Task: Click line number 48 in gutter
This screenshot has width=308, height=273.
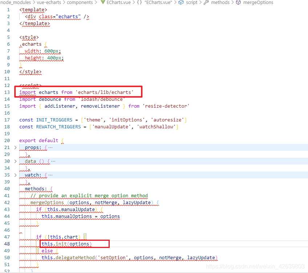Action: point(7,244)
